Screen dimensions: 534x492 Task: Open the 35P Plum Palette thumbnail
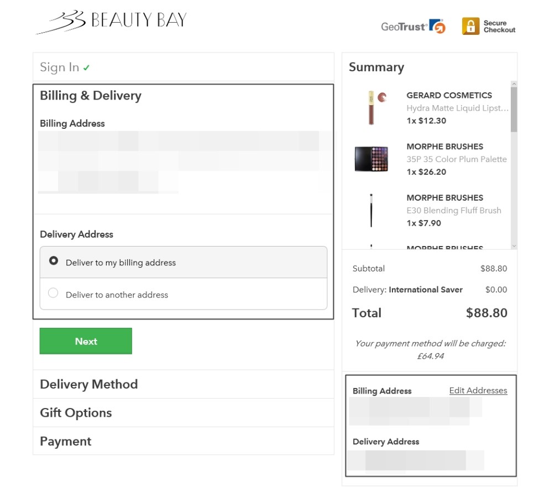371,159
